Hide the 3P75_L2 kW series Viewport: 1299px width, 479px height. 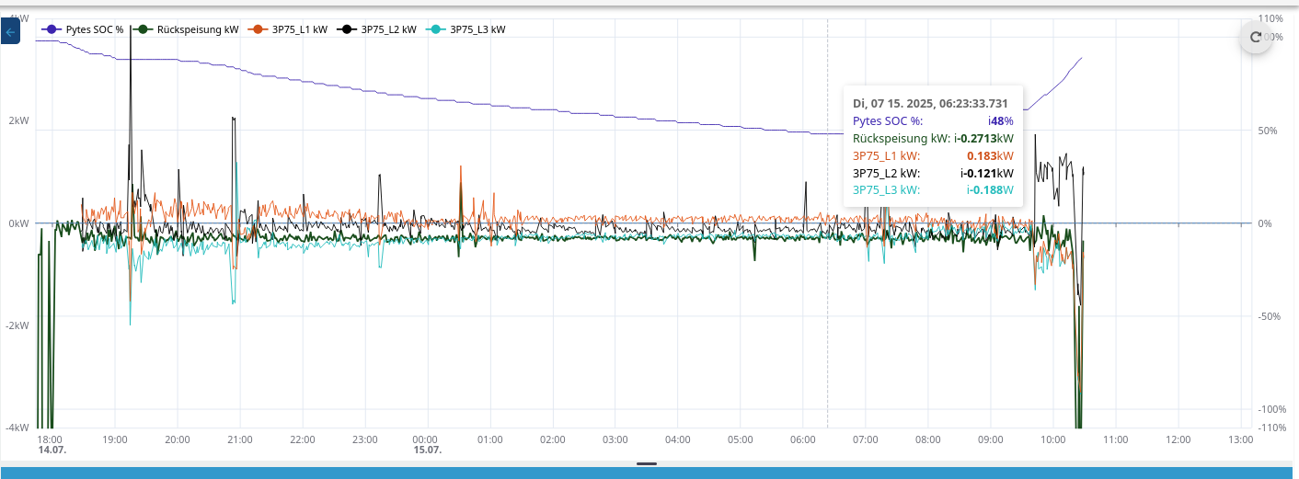[x=377, y=29]
